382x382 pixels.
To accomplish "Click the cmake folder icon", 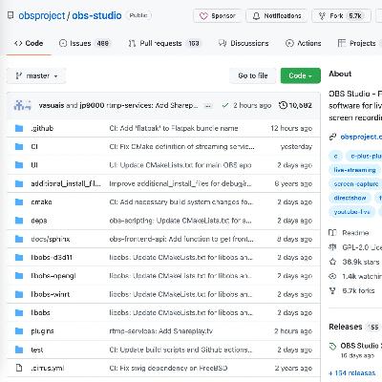I will click(19, 202).
